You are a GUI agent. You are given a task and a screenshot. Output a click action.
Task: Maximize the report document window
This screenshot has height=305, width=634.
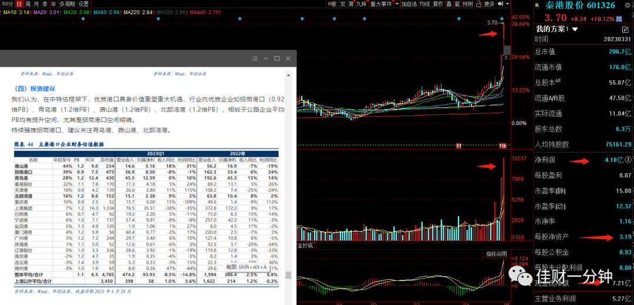tap(277, 59)
